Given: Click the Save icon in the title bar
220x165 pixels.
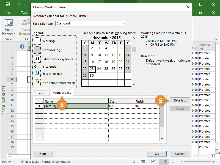Looking at the screenshot, I should click(x=8, y=4).
